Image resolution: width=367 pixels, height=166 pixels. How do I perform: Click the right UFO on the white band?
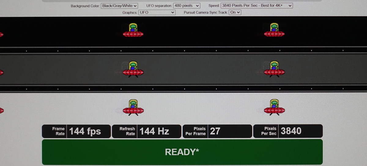(274, 107)
